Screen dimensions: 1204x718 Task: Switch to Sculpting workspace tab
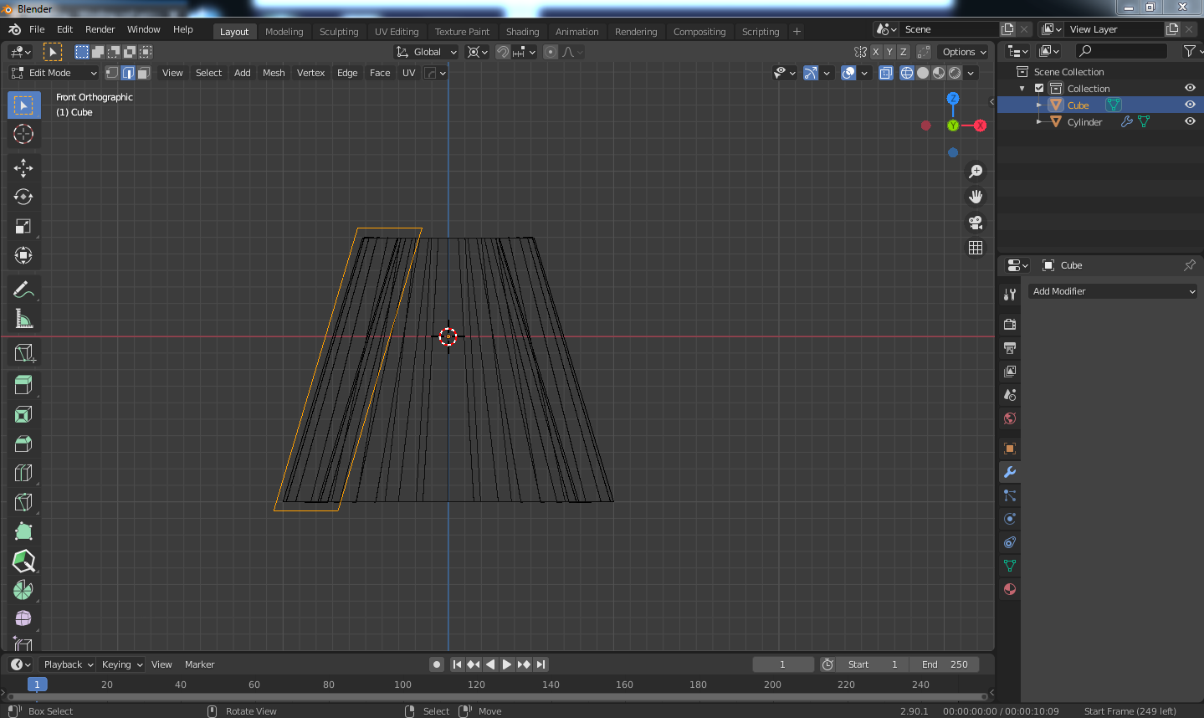338,32
